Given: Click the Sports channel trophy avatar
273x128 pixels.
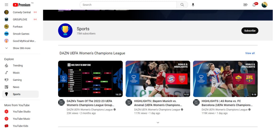Looking at the screenshot, I should 65,30.
